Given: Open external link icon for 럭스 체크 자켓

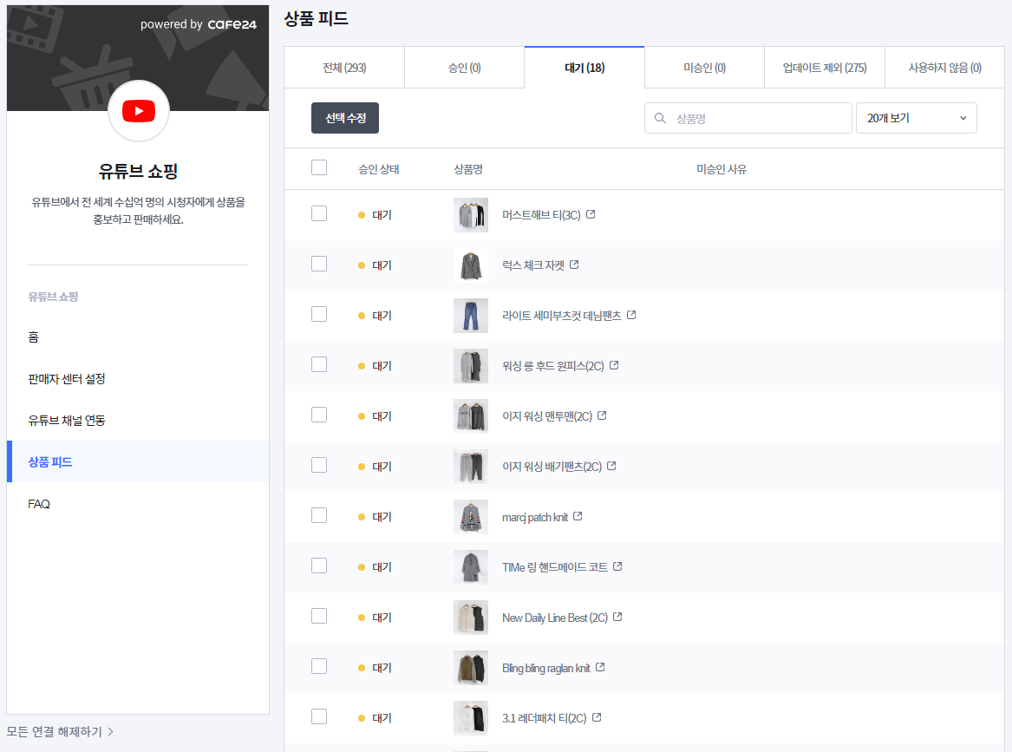Looking at the screenshot, I should (574, 265).
